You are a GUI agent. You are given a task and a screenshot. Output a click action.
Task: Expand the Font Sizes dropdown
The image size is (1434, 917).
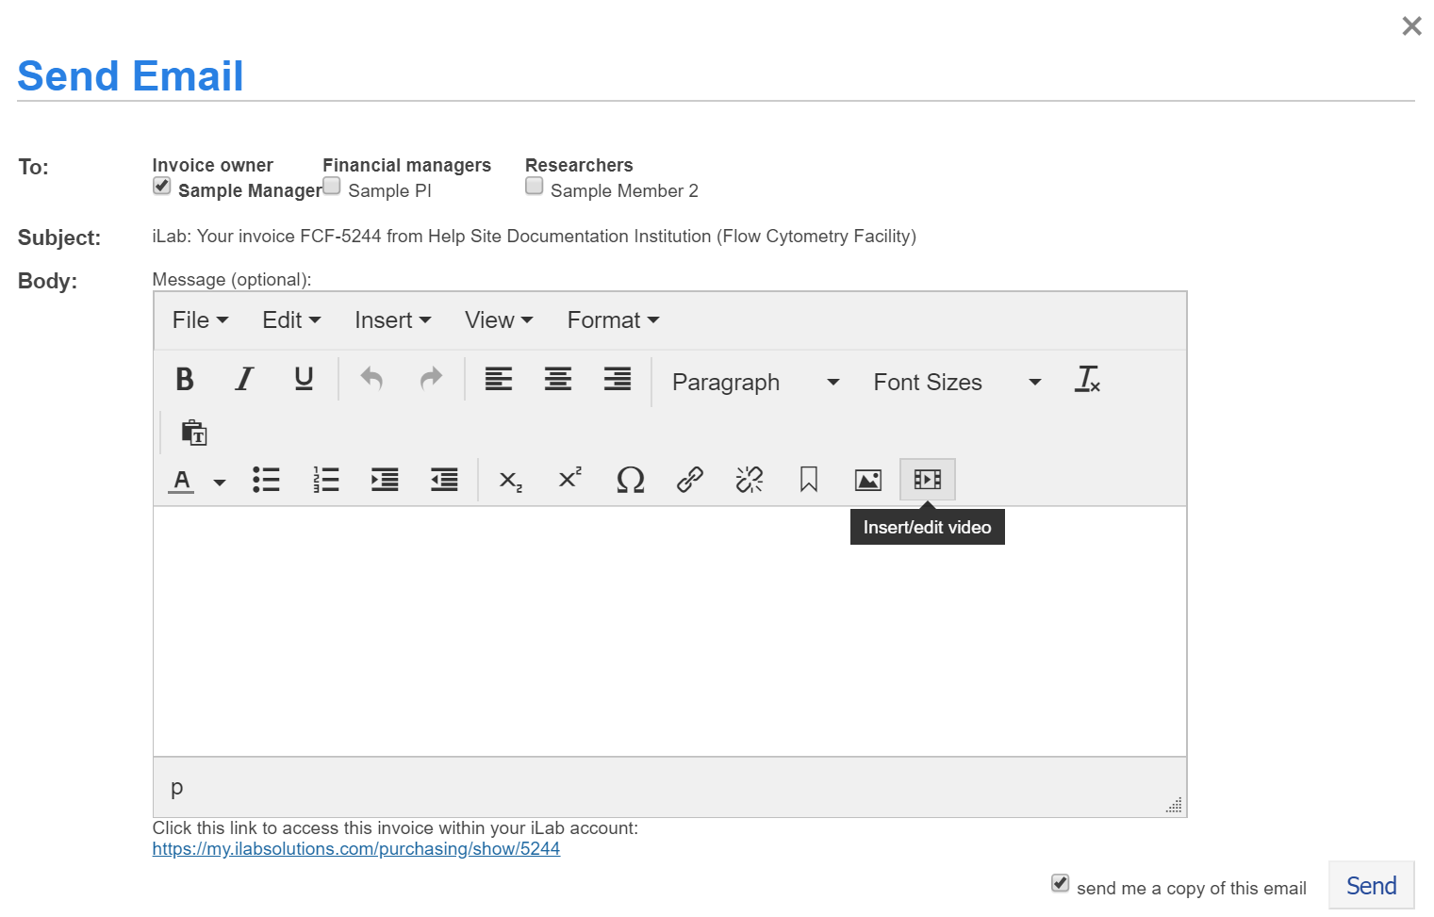(956, 382)
